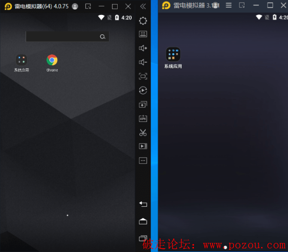The image size is (288, 252).
Task: Toggle fullscreen icon in sidebar
Action: click(143, 76)
